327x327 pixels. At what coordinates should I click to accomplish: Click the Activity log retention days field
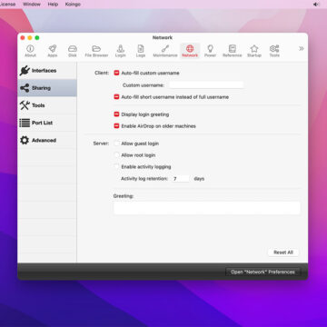[181, 179]
